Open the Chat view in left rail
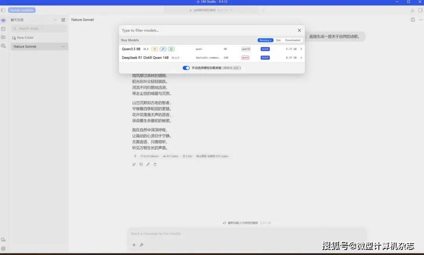424x255 pixels. tap(3, 20)
